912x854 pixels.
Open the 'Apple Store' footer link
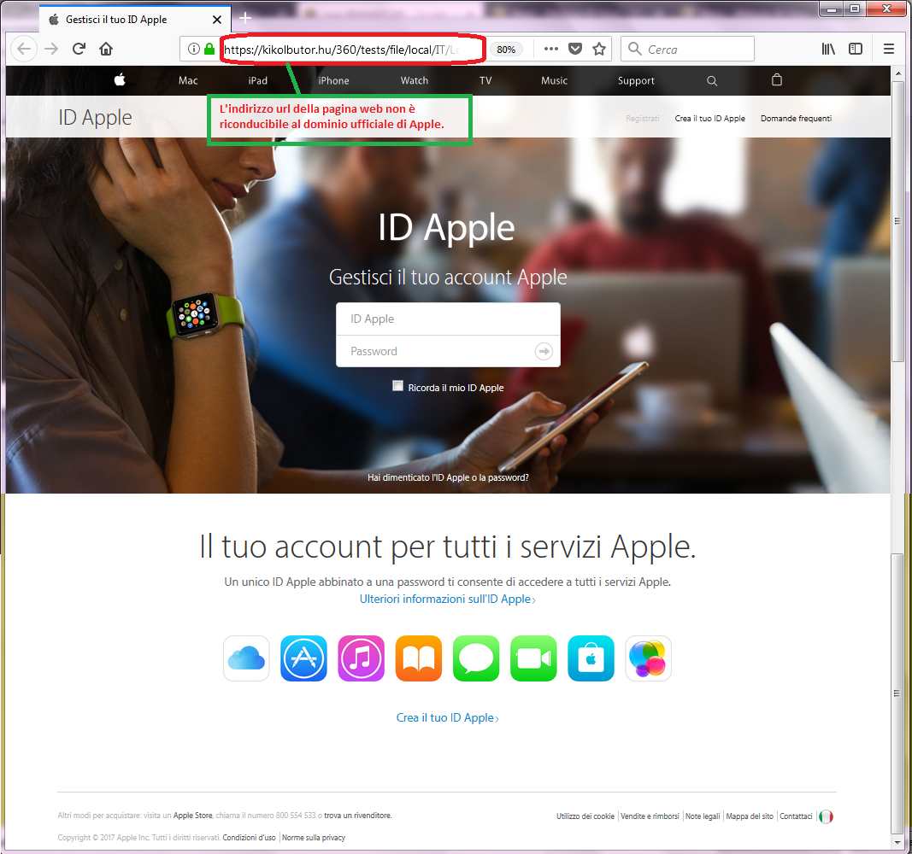pyautogui.click(x=192, y=816)
